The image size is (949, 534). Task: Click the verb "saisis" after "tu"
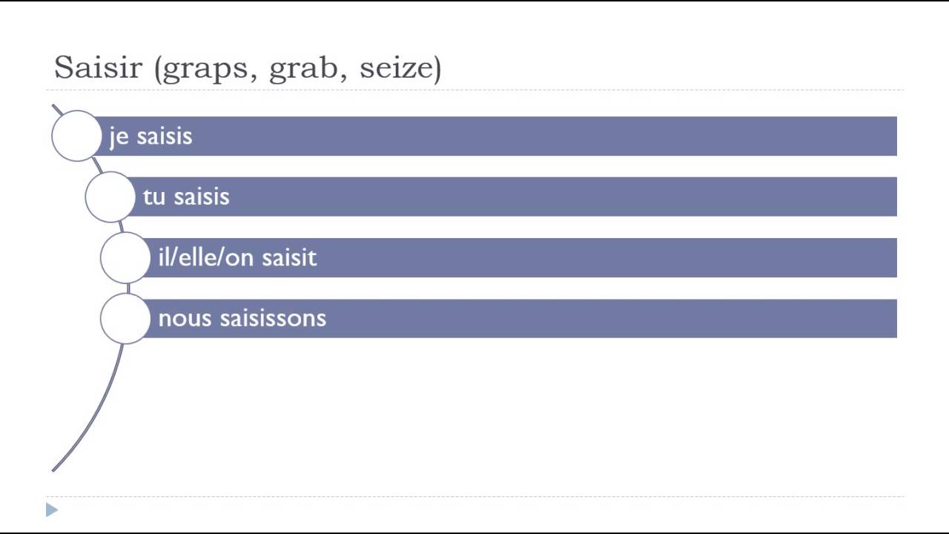[x=201, y=197]
